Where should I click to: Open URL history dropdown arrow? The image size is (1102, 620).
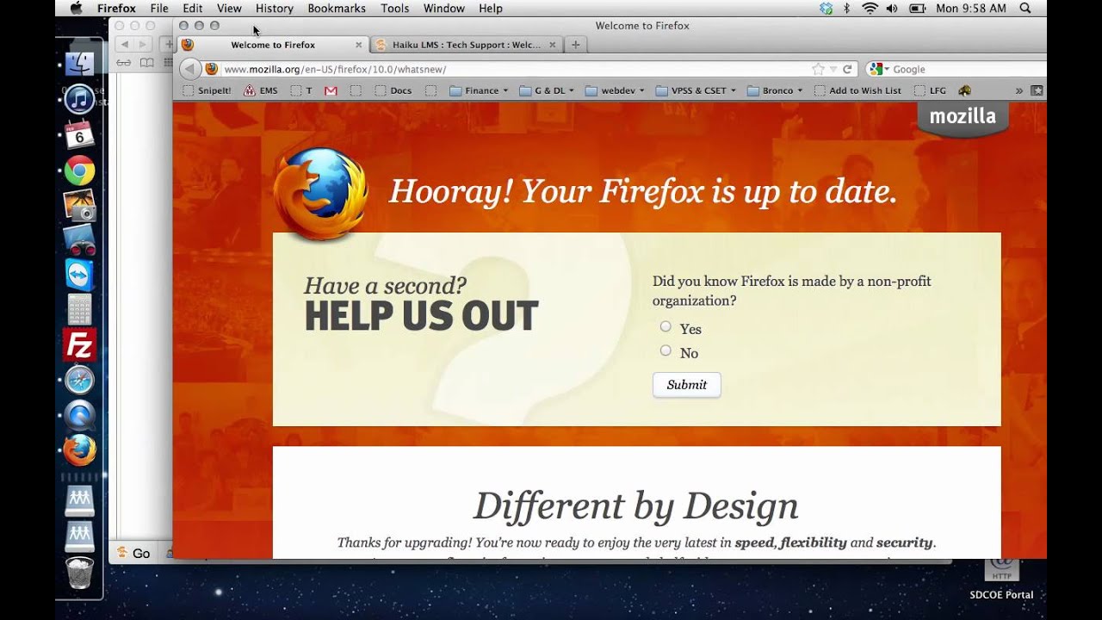[833, 69]
